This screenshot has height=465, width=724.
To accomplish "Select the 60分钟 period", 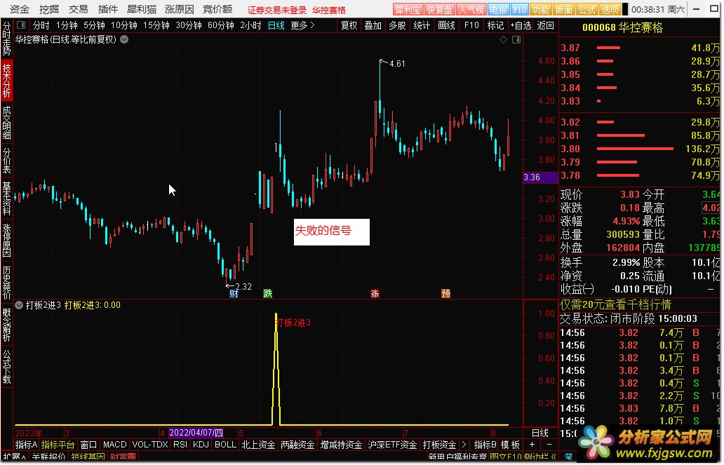I will coord(221,25).
